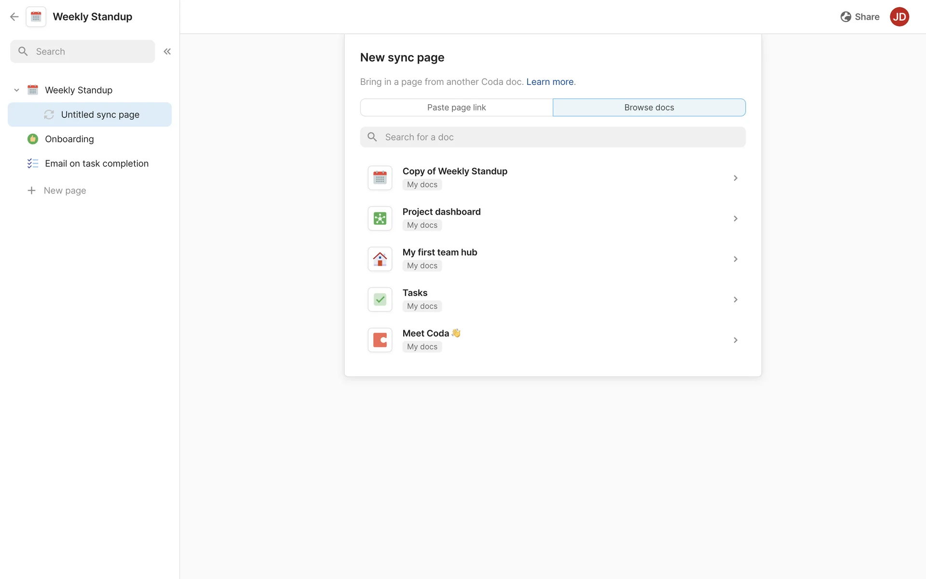
Task: Open Email on task completion page
Action: click(96, 164)
